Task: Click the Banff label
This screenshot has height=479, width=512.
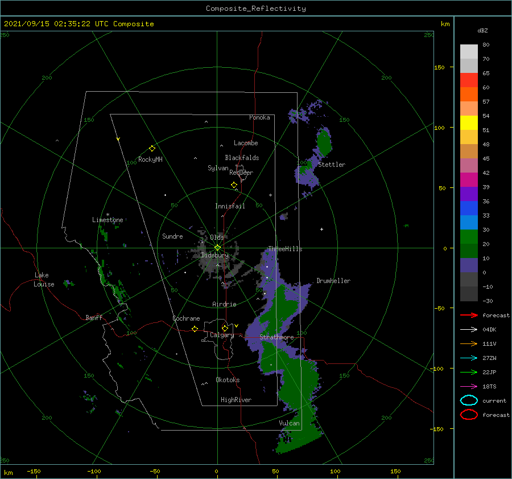Action: (94, 317)
